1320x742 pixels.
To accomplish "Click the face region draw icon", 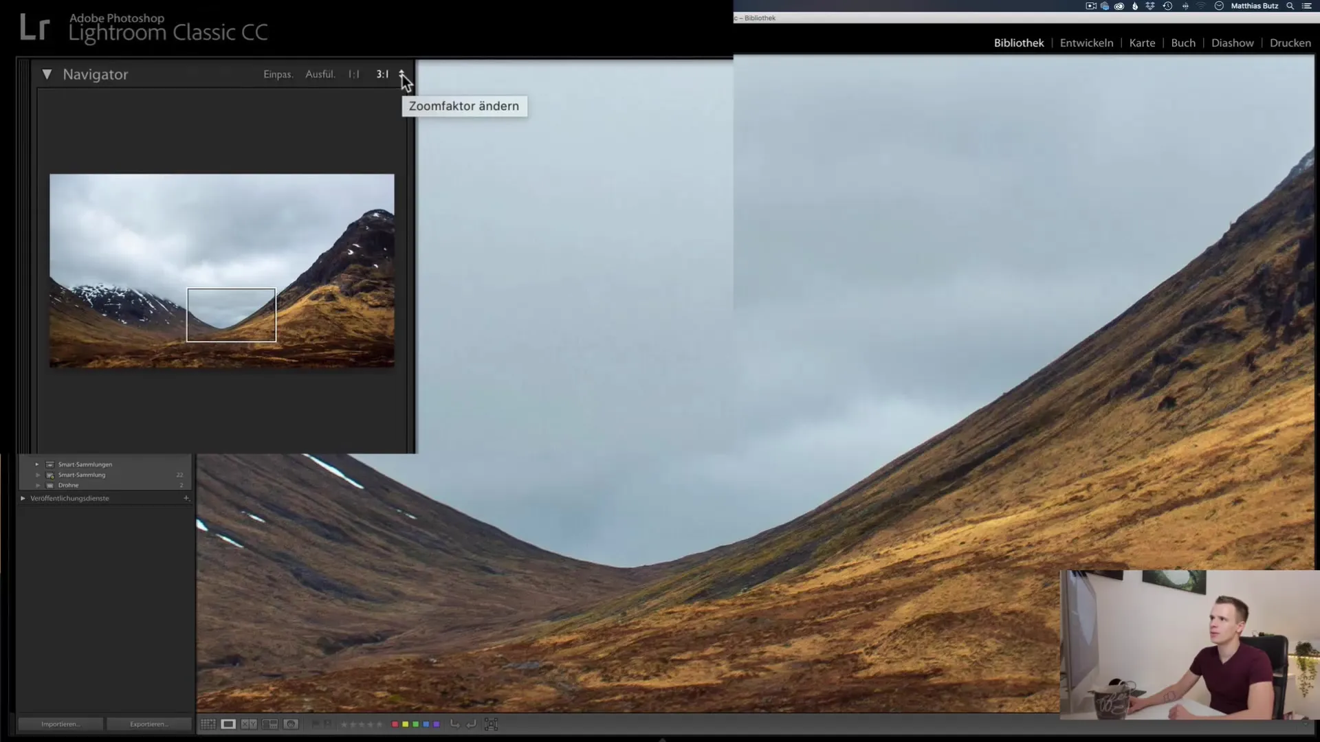I will pyautogui.click(x=491, y=724).
